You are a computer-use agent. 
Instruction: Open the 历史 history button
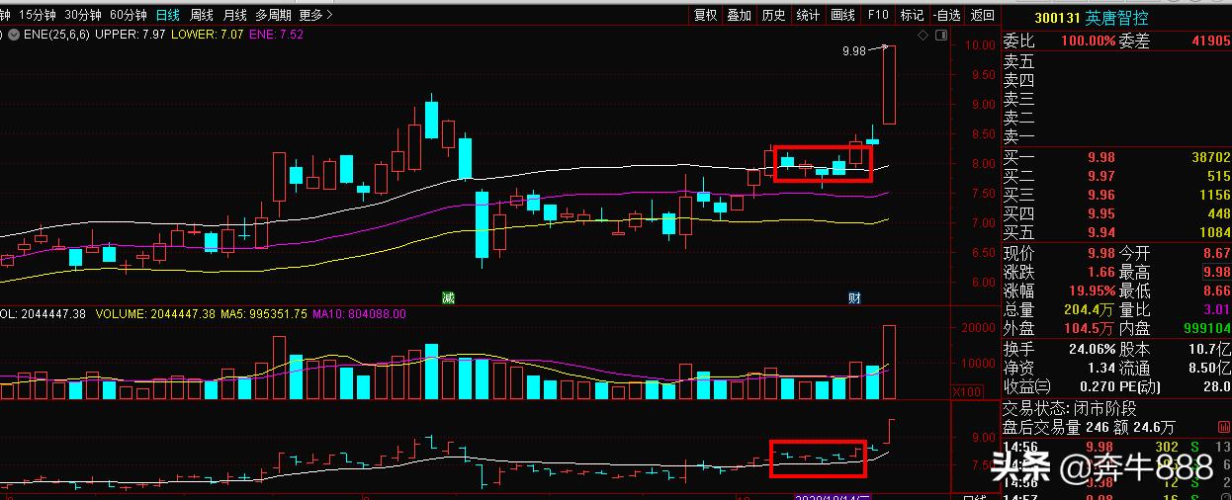click(774, 15)
